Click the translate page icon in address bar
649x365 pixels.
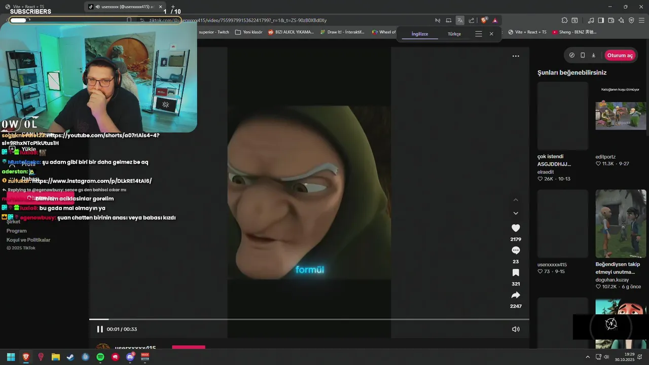point(460,20)
